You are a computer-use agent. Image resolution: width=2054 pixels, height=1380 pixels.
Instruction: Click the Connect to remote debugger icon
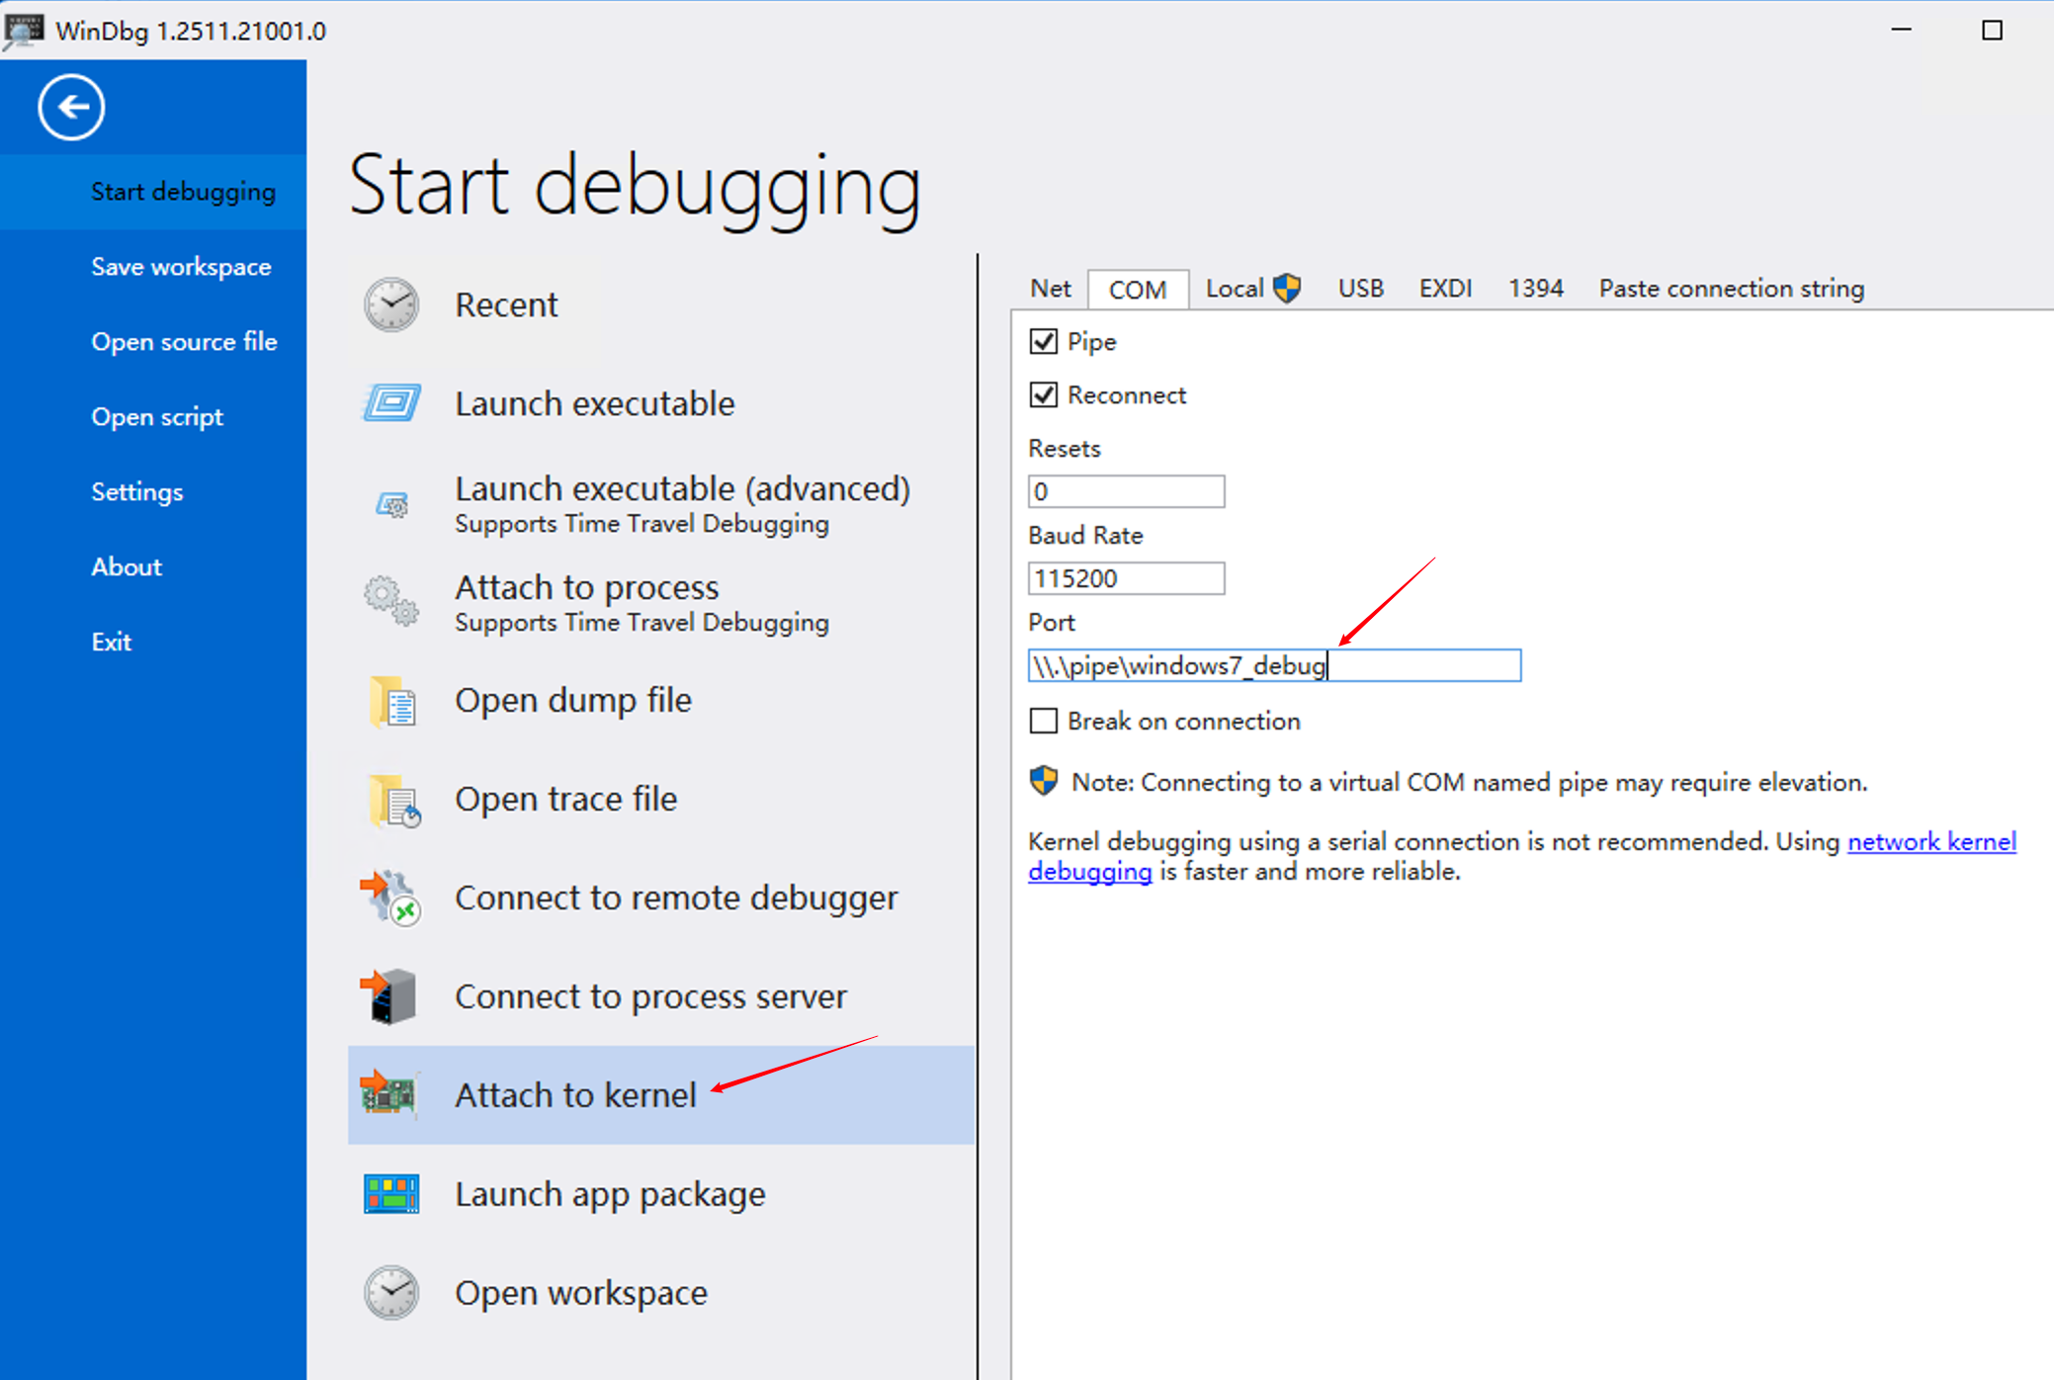[x=391, y=898]
